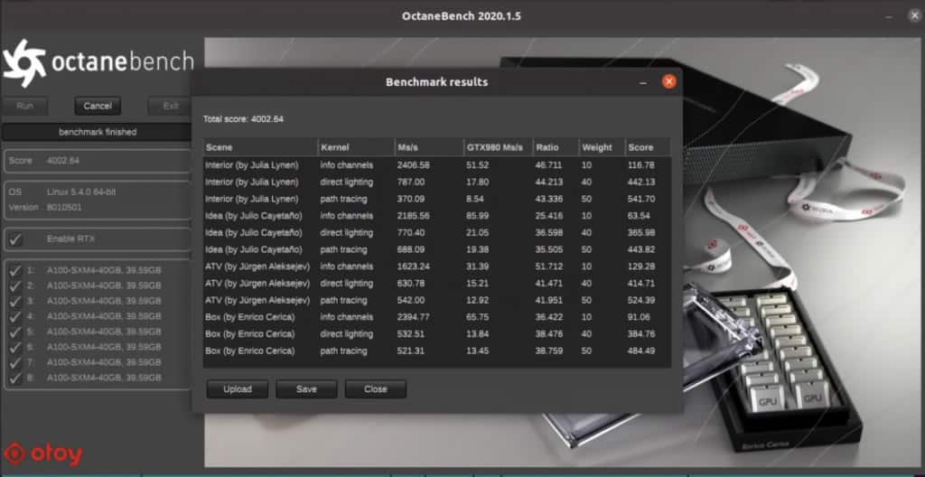Uncheck GPU 3 A100-SXM4-40GB

tap(16, 301)
